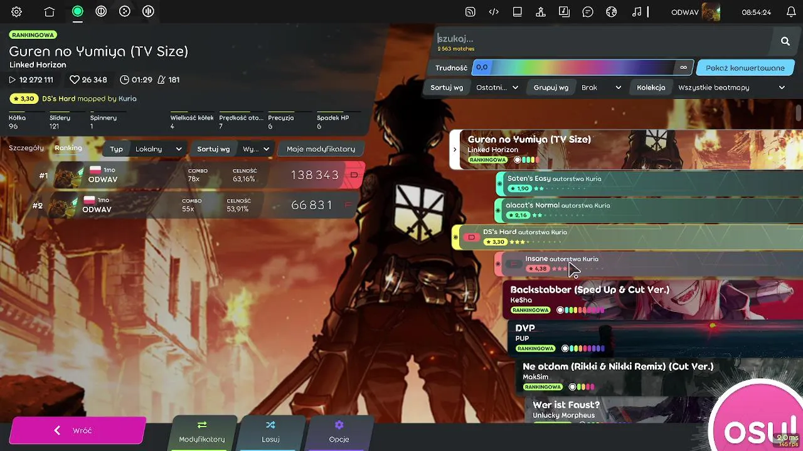The width and height of the screenshot is (803, 451).
Task: Switch to the Szczegóły tab
Action: pyautogui.click(x=26, y=148)
